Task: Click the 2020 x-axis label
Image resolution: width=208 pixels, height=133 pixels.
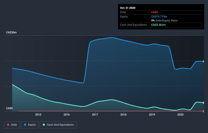Action: pyautogui.click(x=180, y=115)
